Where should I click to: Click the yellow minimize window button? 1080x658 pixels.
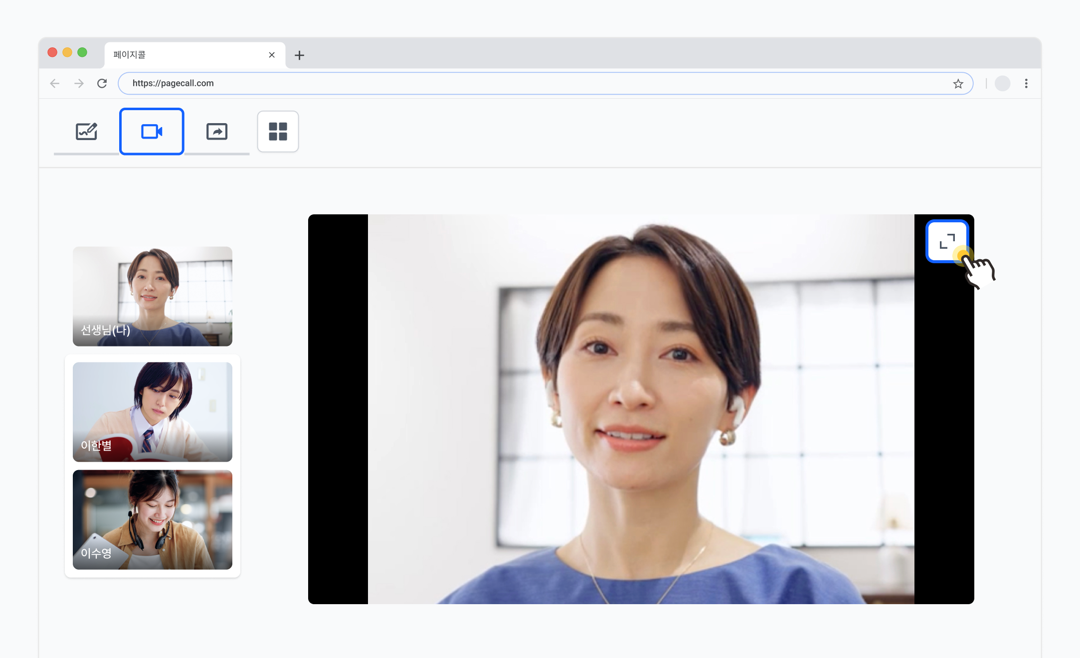pos(67,52)
